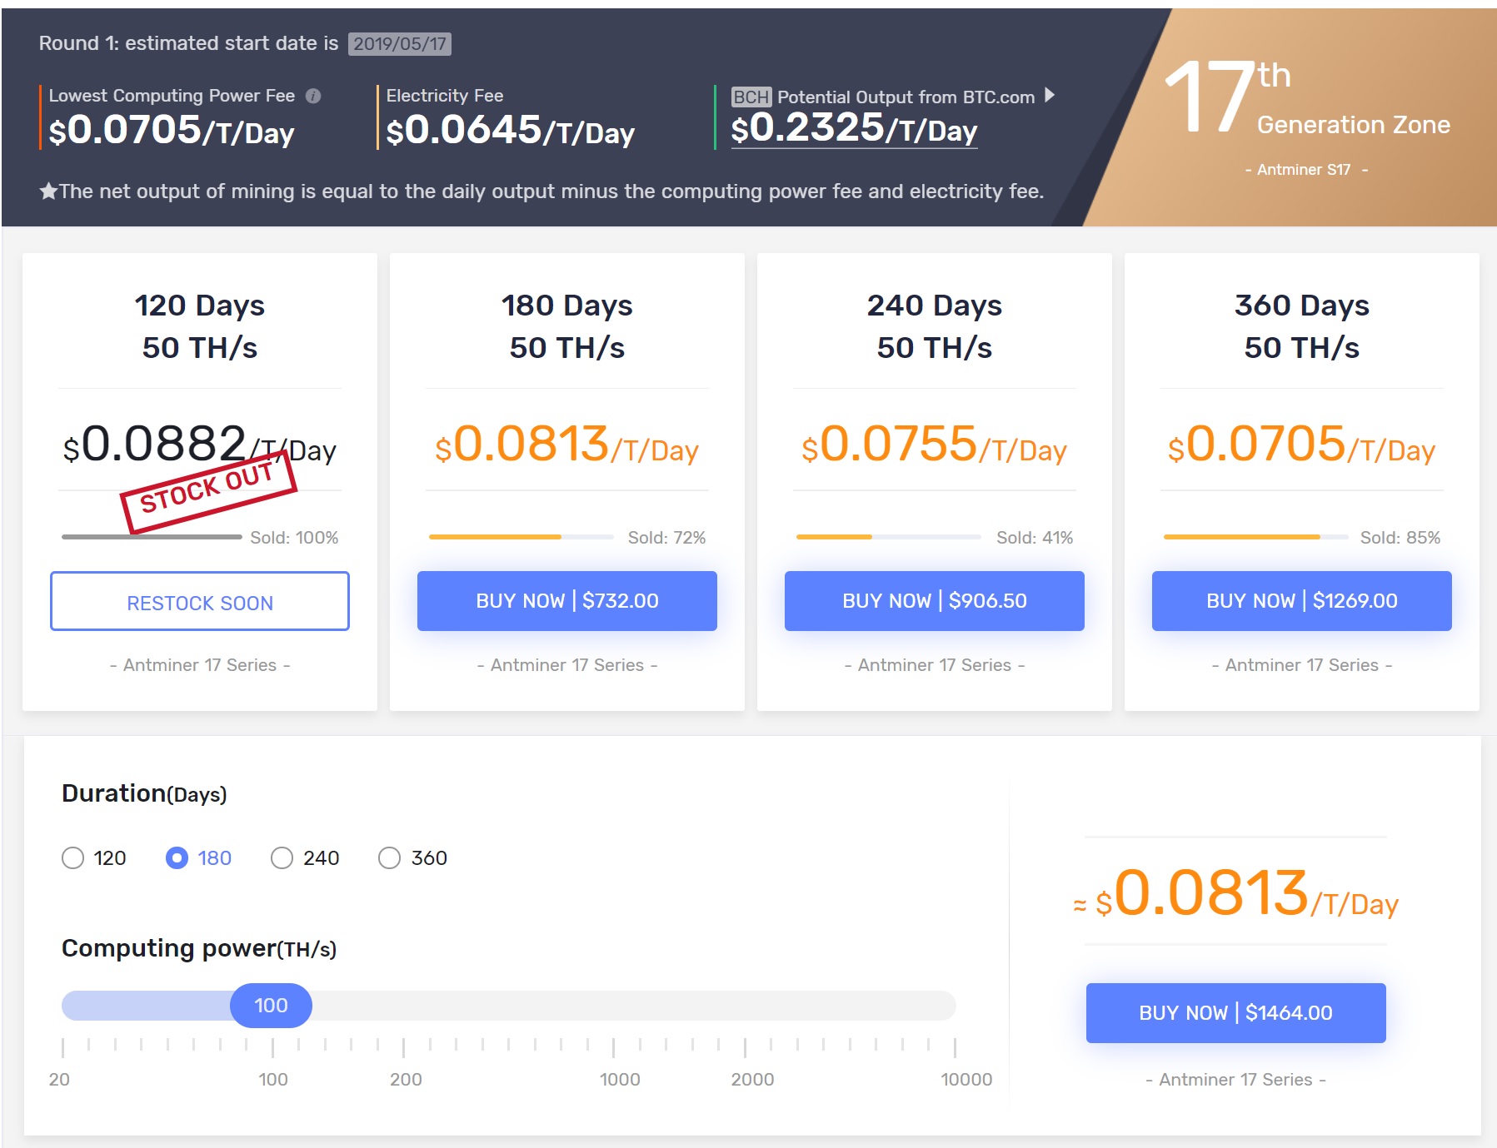The image size is (1497, 1148).
Task: Click the Sold: 72% progress bar
Action: [x=521, y=537]
